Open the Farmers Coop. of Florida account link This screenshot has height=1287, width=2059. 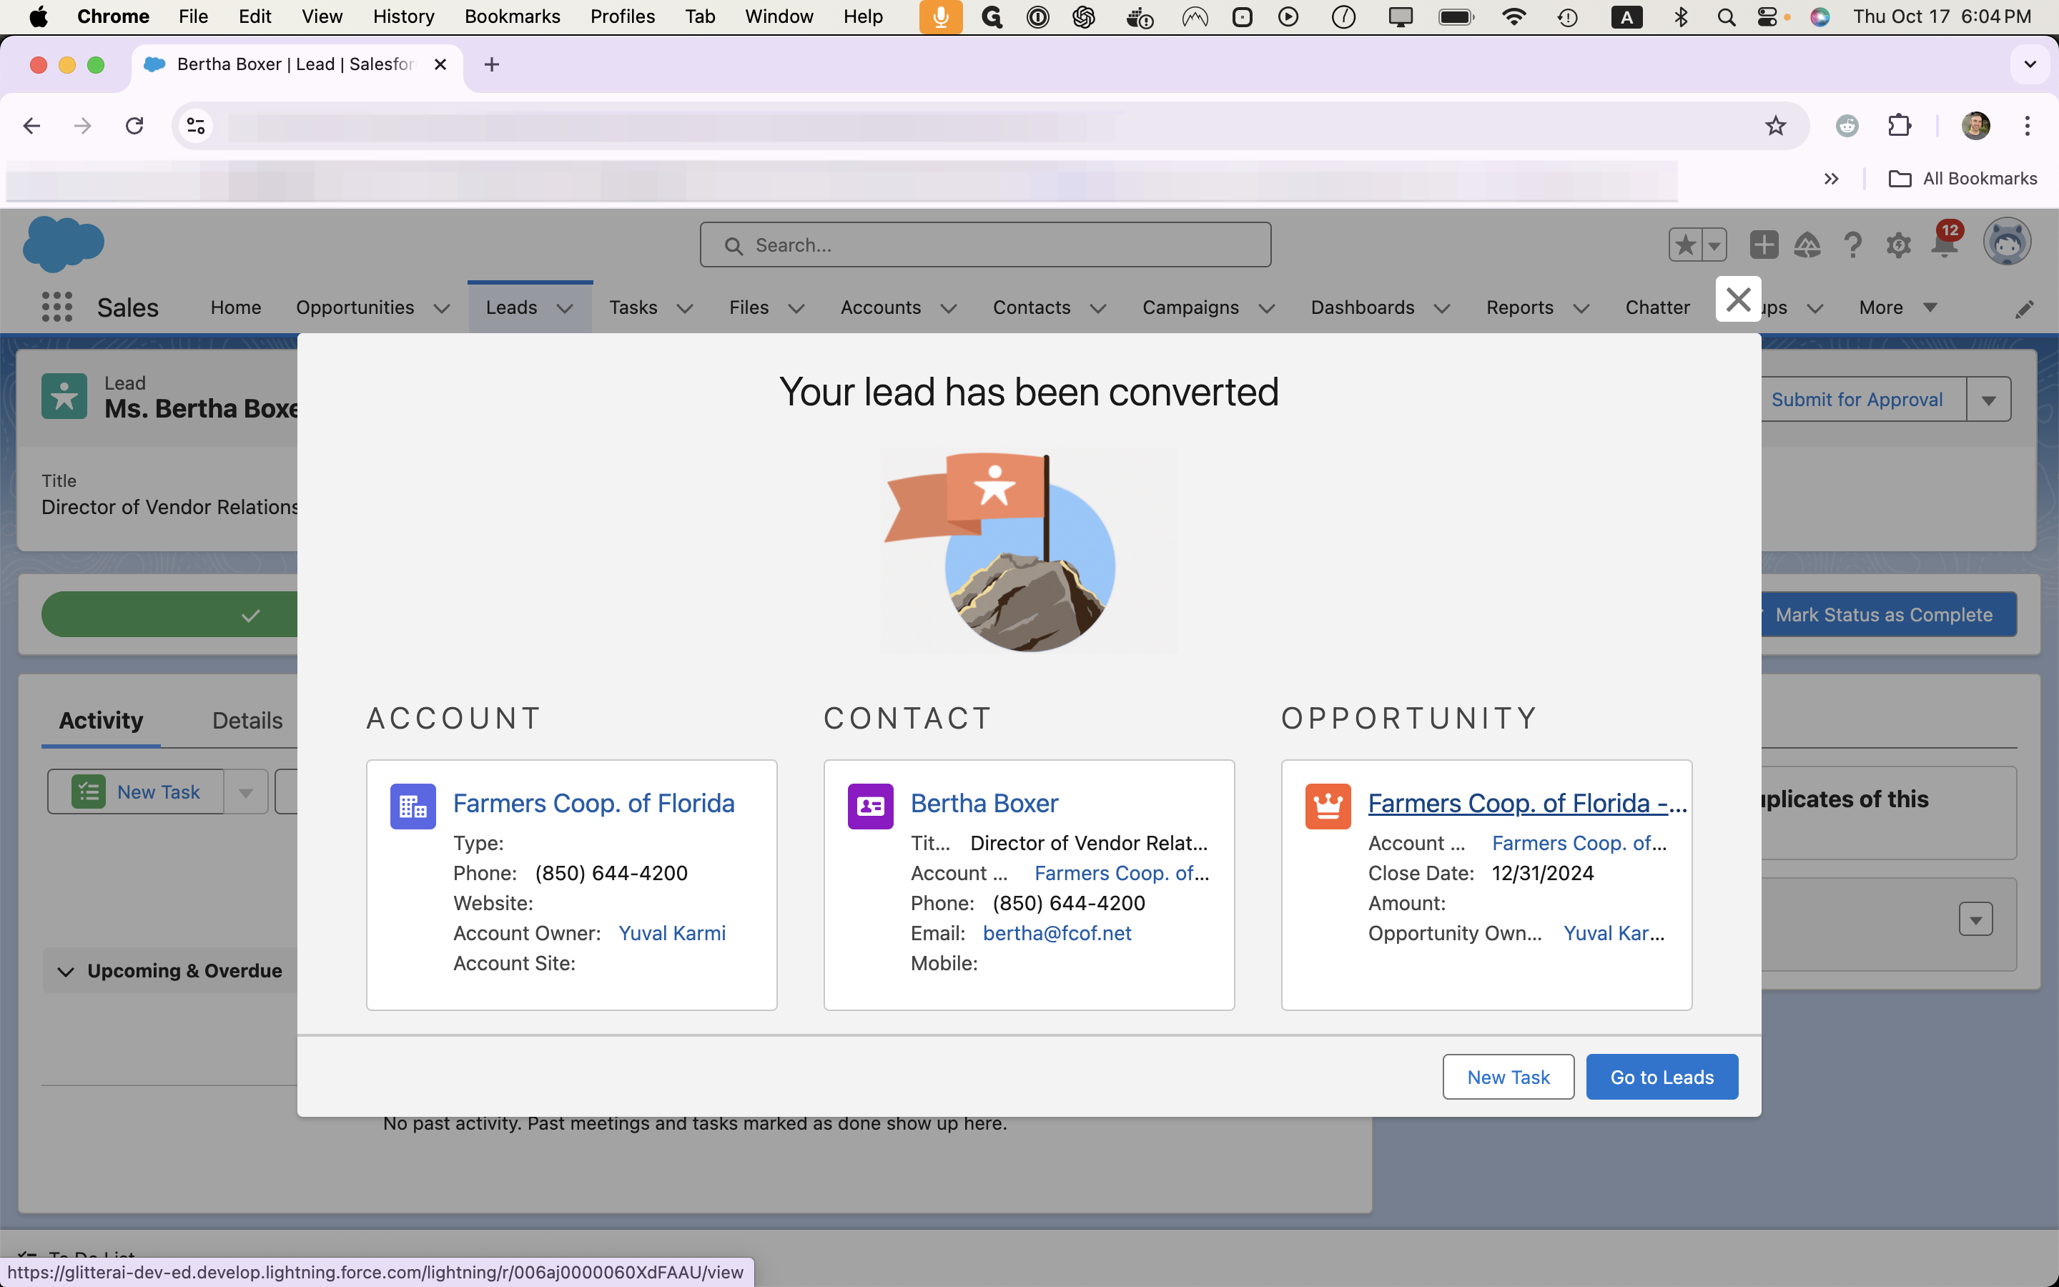[x=594, y=803]
